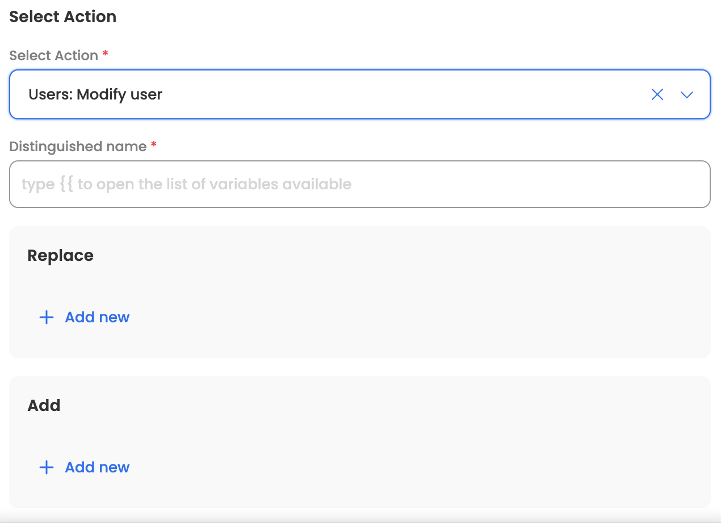The height and width of the screenshot is (523, 721).
Task: Click 'Add new' link under Replace
Action: (x=97, y=317)
